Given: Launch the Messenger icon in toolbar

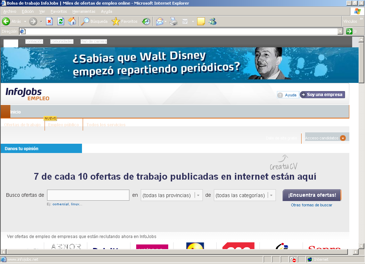Looking at the screenshot, I should pyautogui.click(x=213, y=21).
